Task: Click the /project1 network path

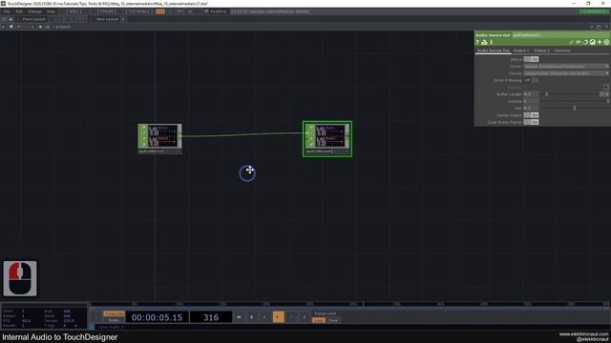Action: coord(62,27)
